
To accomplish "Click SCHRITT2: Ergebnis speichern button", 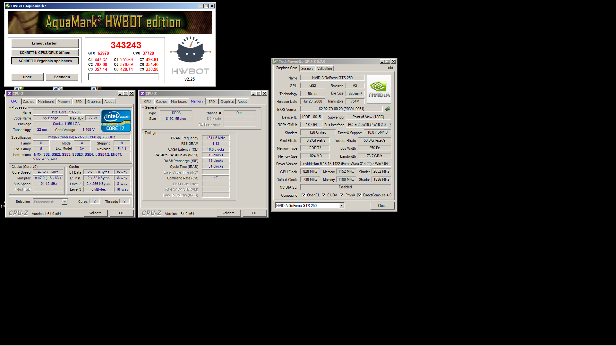I will tap(45, 61).
